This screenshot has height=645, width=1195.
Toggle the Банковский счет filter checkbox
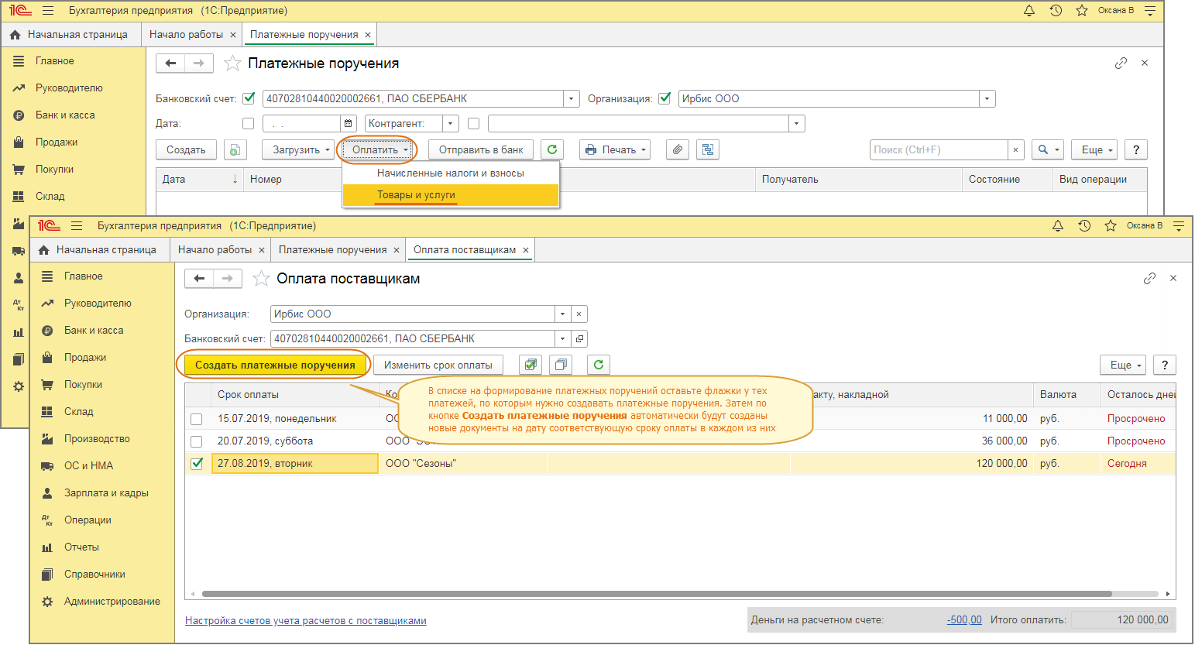[x=249, y=98]
